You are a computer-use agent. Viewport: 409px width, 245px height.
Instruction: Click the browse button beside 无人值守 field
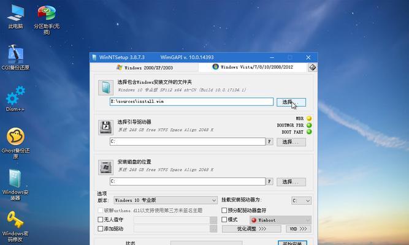[x=213, y=221]
